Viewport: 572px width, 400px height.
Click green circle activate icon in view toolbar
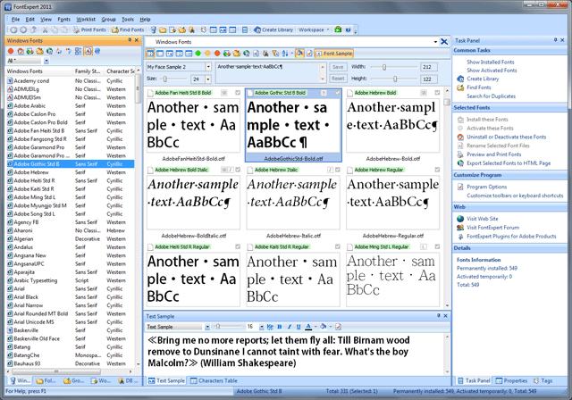pos(198,54)
